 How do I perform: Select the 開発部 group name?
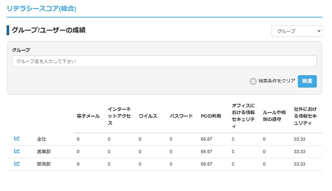44,164
